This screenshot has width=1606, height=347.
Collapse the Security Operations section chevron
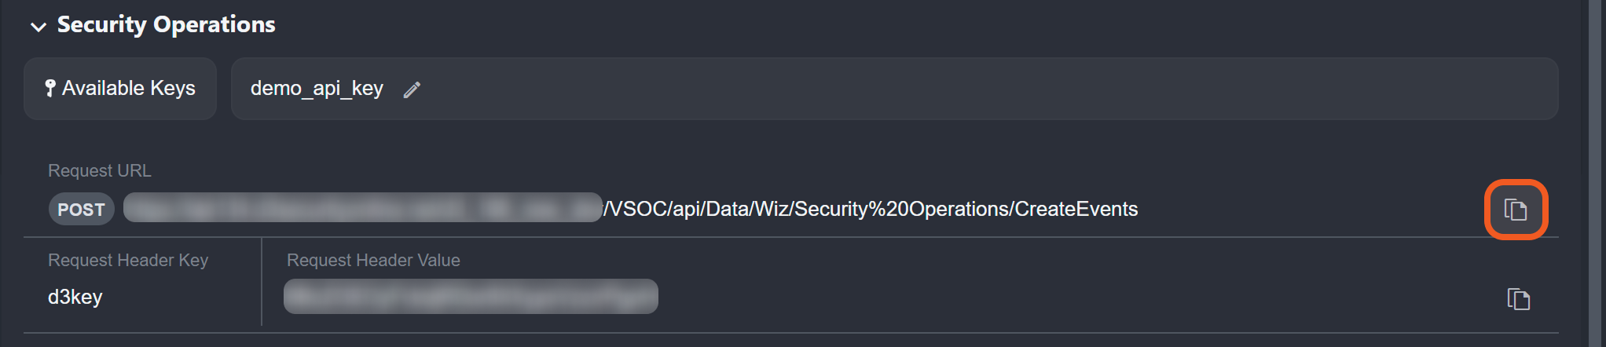coord(38,27)
